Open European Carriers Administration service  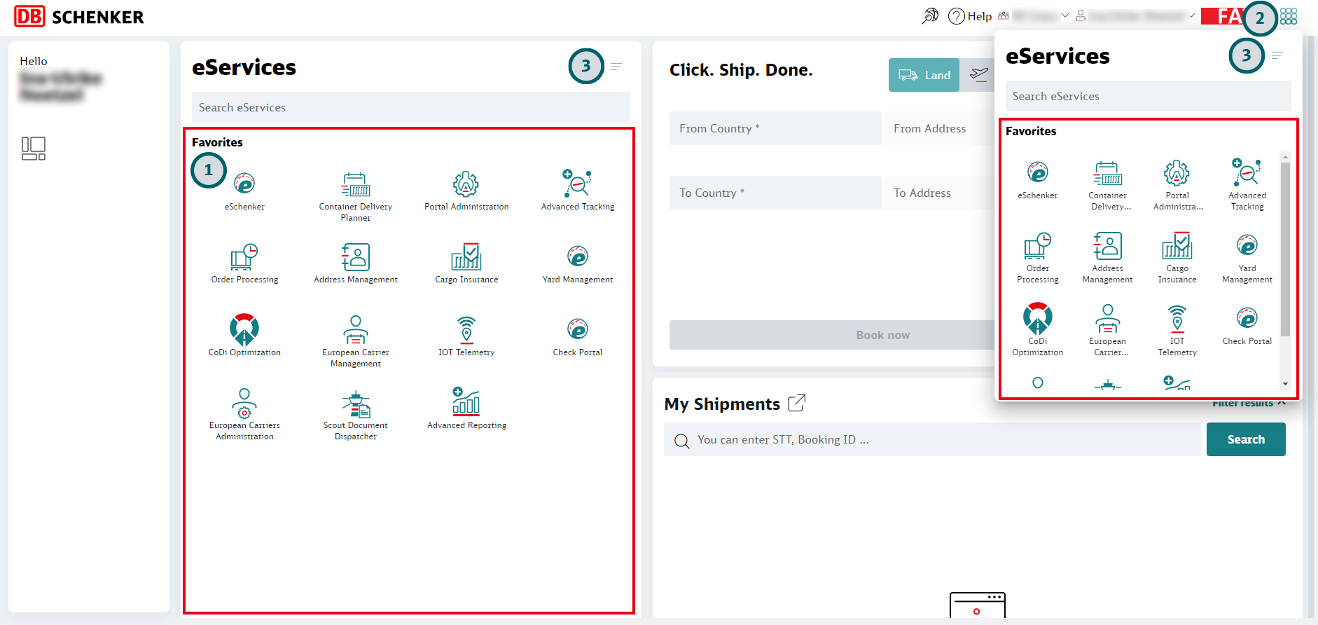(244, 415)
